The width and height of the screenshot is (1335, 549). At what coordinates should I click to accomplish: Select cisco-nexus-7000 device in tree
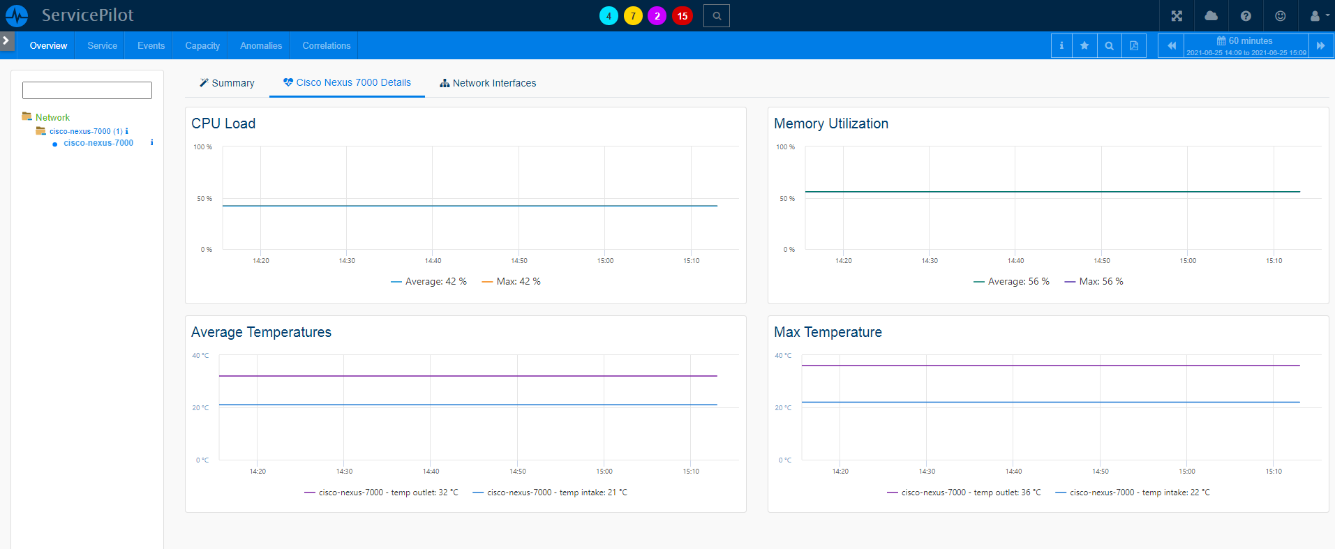point(98,143)
